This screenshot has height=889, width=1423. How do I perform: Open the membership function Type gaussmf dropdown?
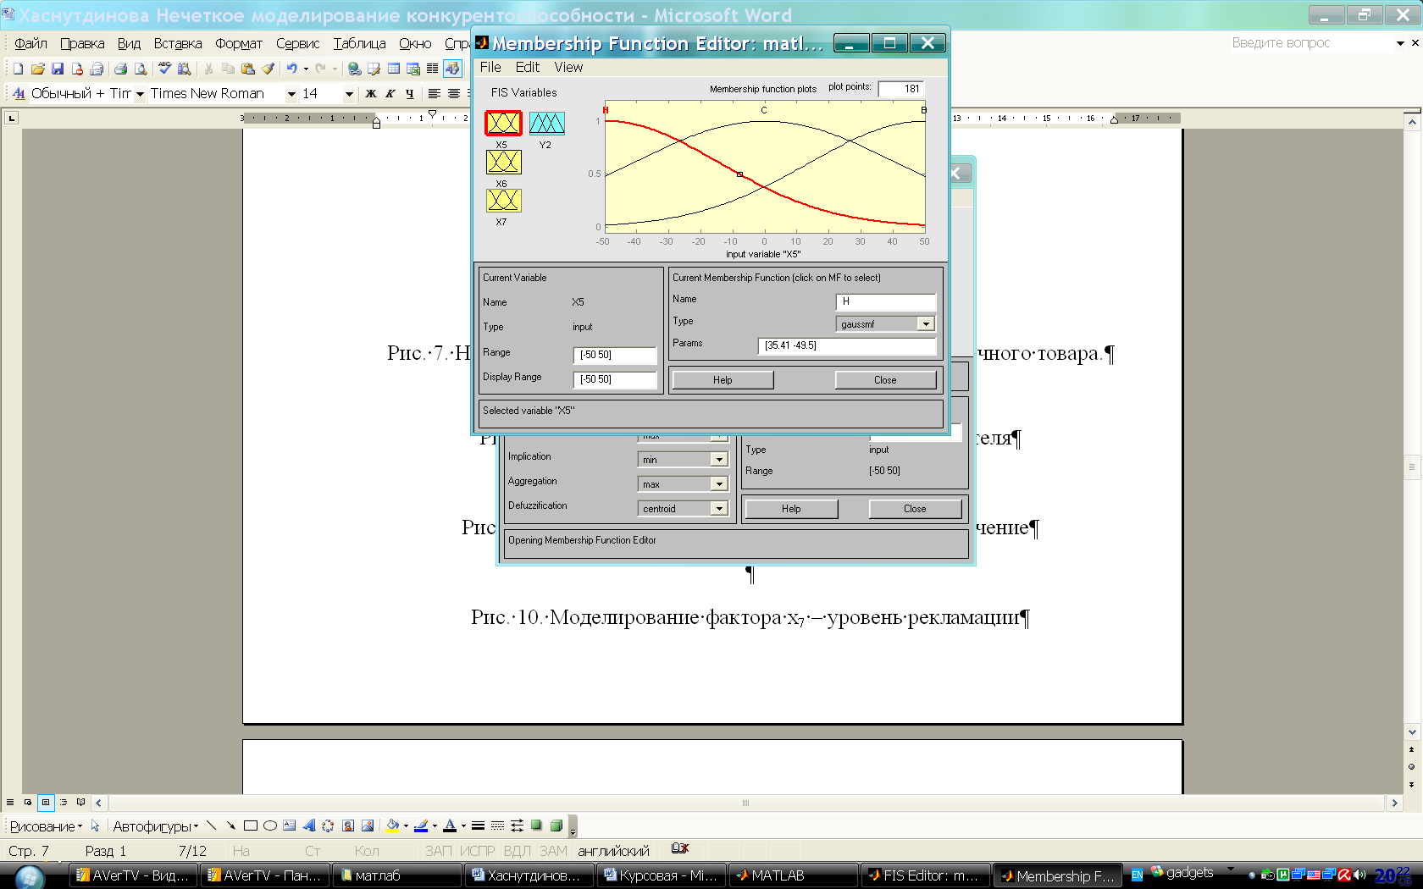[926, 323]
